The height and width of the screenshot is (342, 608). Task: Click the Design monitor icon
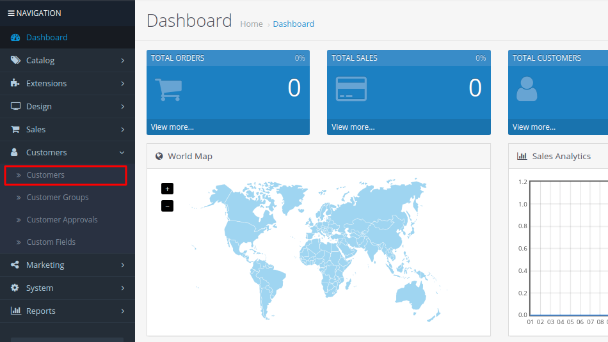tap(15, 106)
